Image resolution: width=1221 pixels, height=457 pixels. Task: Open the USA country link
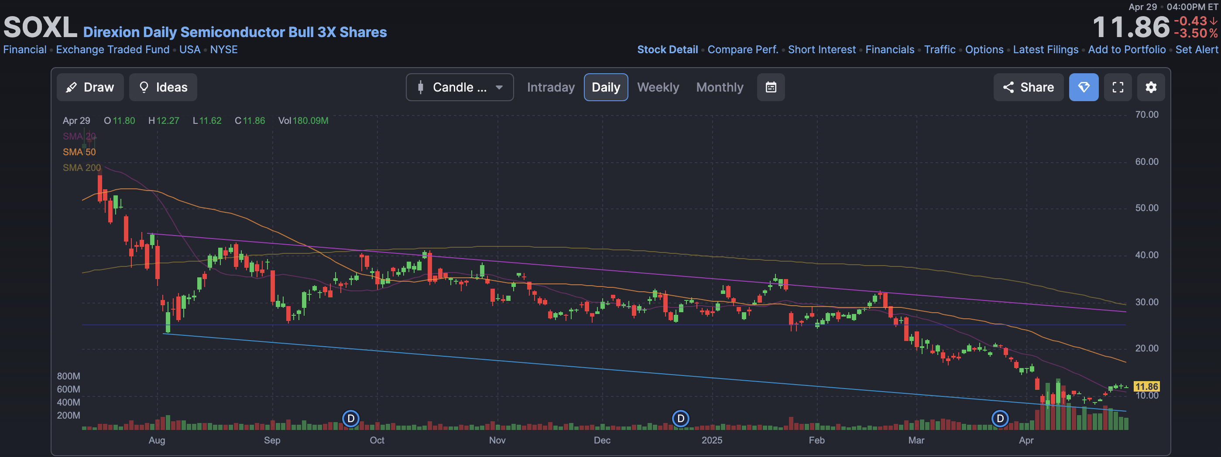(x=189, y=50)
